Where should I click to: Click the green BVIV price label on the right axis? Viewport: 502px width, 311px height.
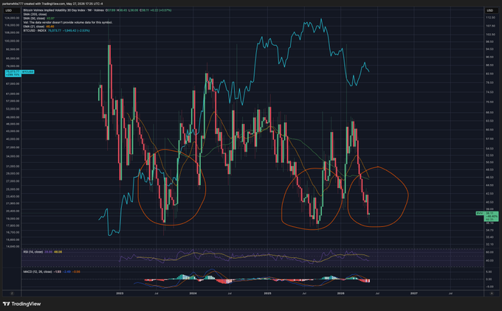(x=487, y=217)
